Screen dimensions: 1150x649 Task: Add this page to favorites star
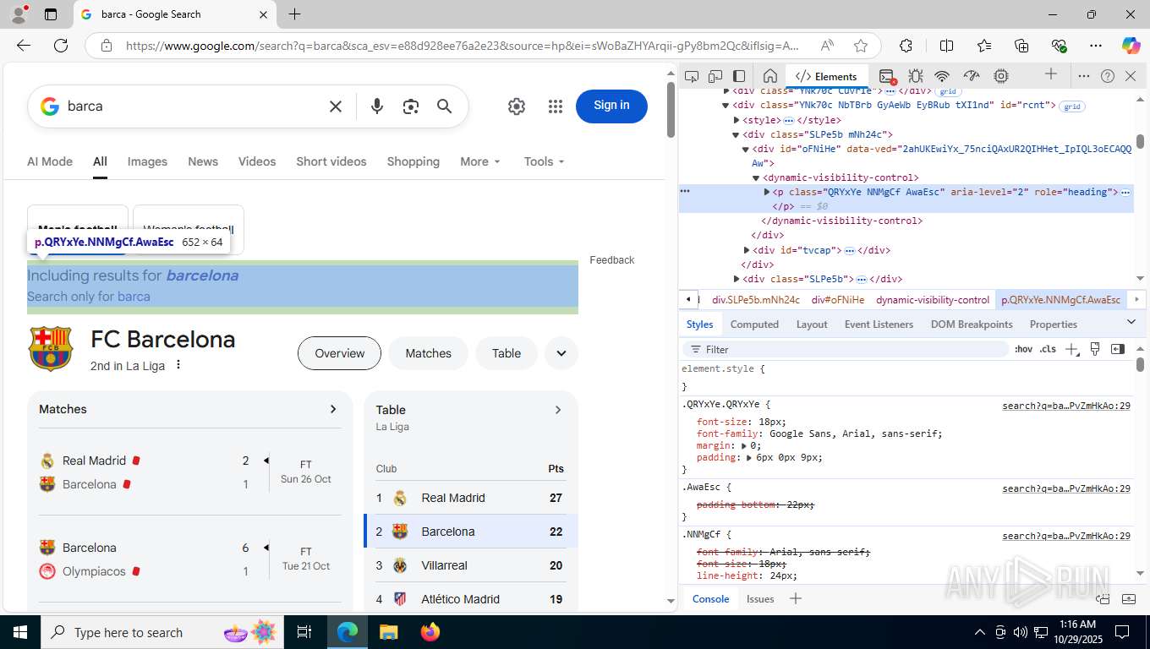pos(861,46)
